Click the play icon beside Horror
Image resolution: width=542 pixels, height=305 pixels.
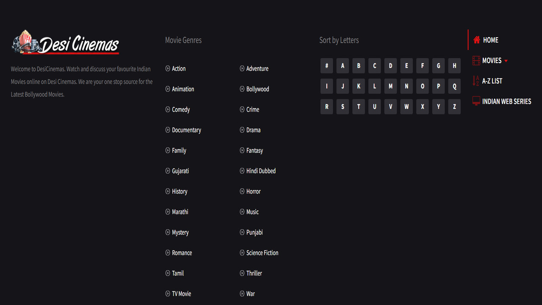click(242, 191)
